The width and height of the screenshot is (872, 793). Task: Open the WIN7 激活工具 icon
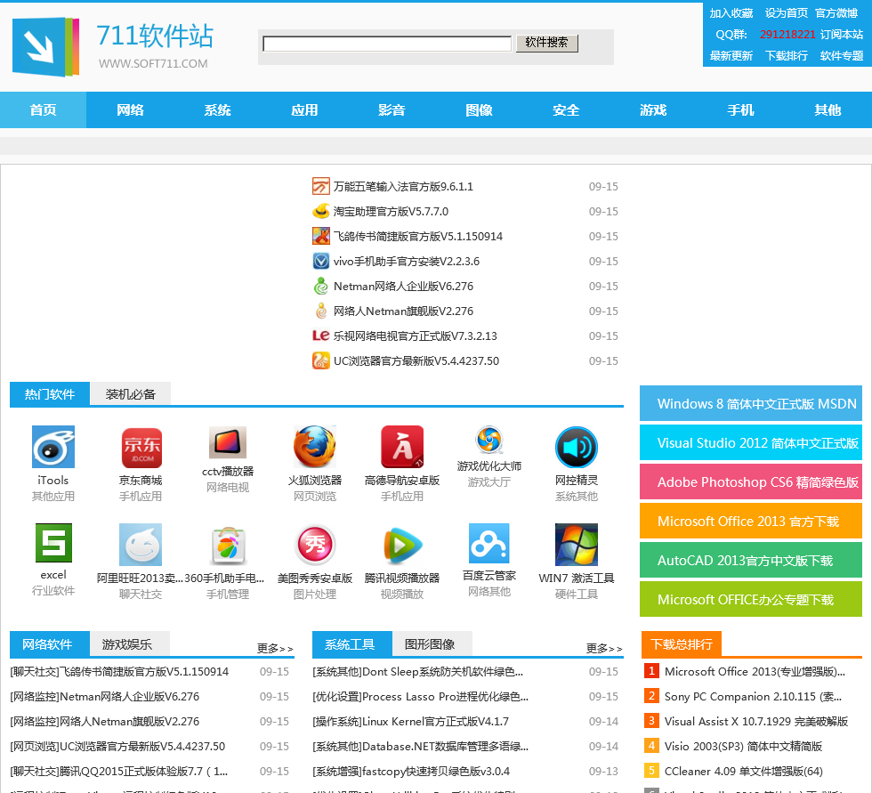pyautogui.click(x=577, y=545)
